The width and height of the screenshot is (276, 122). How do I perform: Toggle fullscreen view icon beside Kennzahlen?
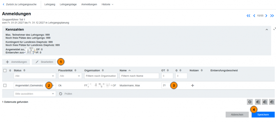274,29
